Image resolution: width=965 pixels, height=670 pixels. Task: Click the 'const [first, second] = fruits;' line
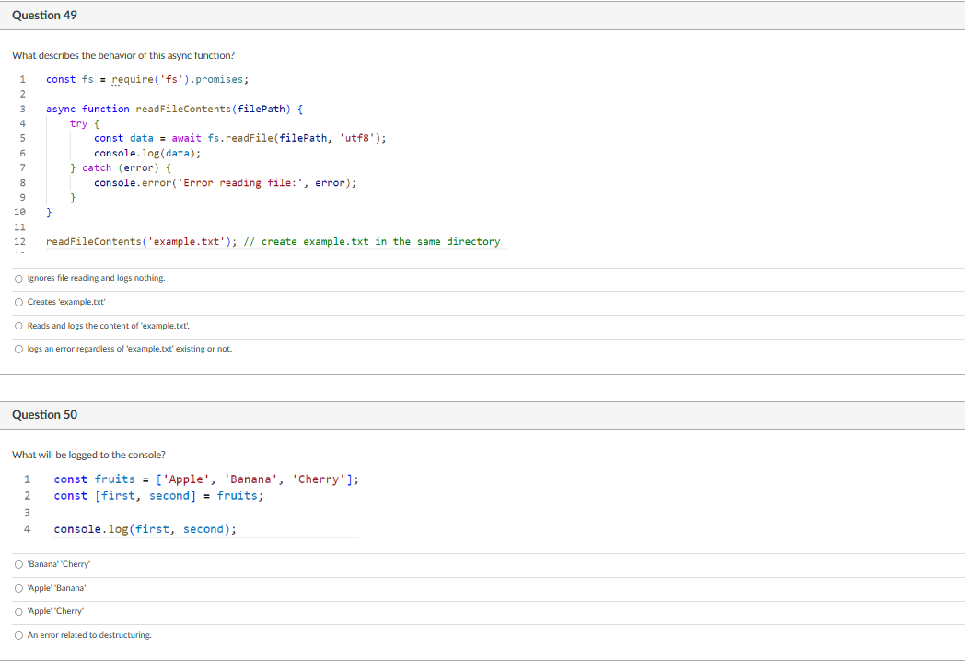coord(158,496)
